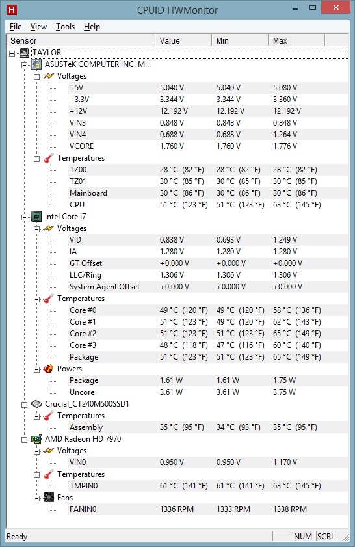Click the Intel Core i7 chip icon
The height and width of the screenshot is (547, 355).
point(36,217)
